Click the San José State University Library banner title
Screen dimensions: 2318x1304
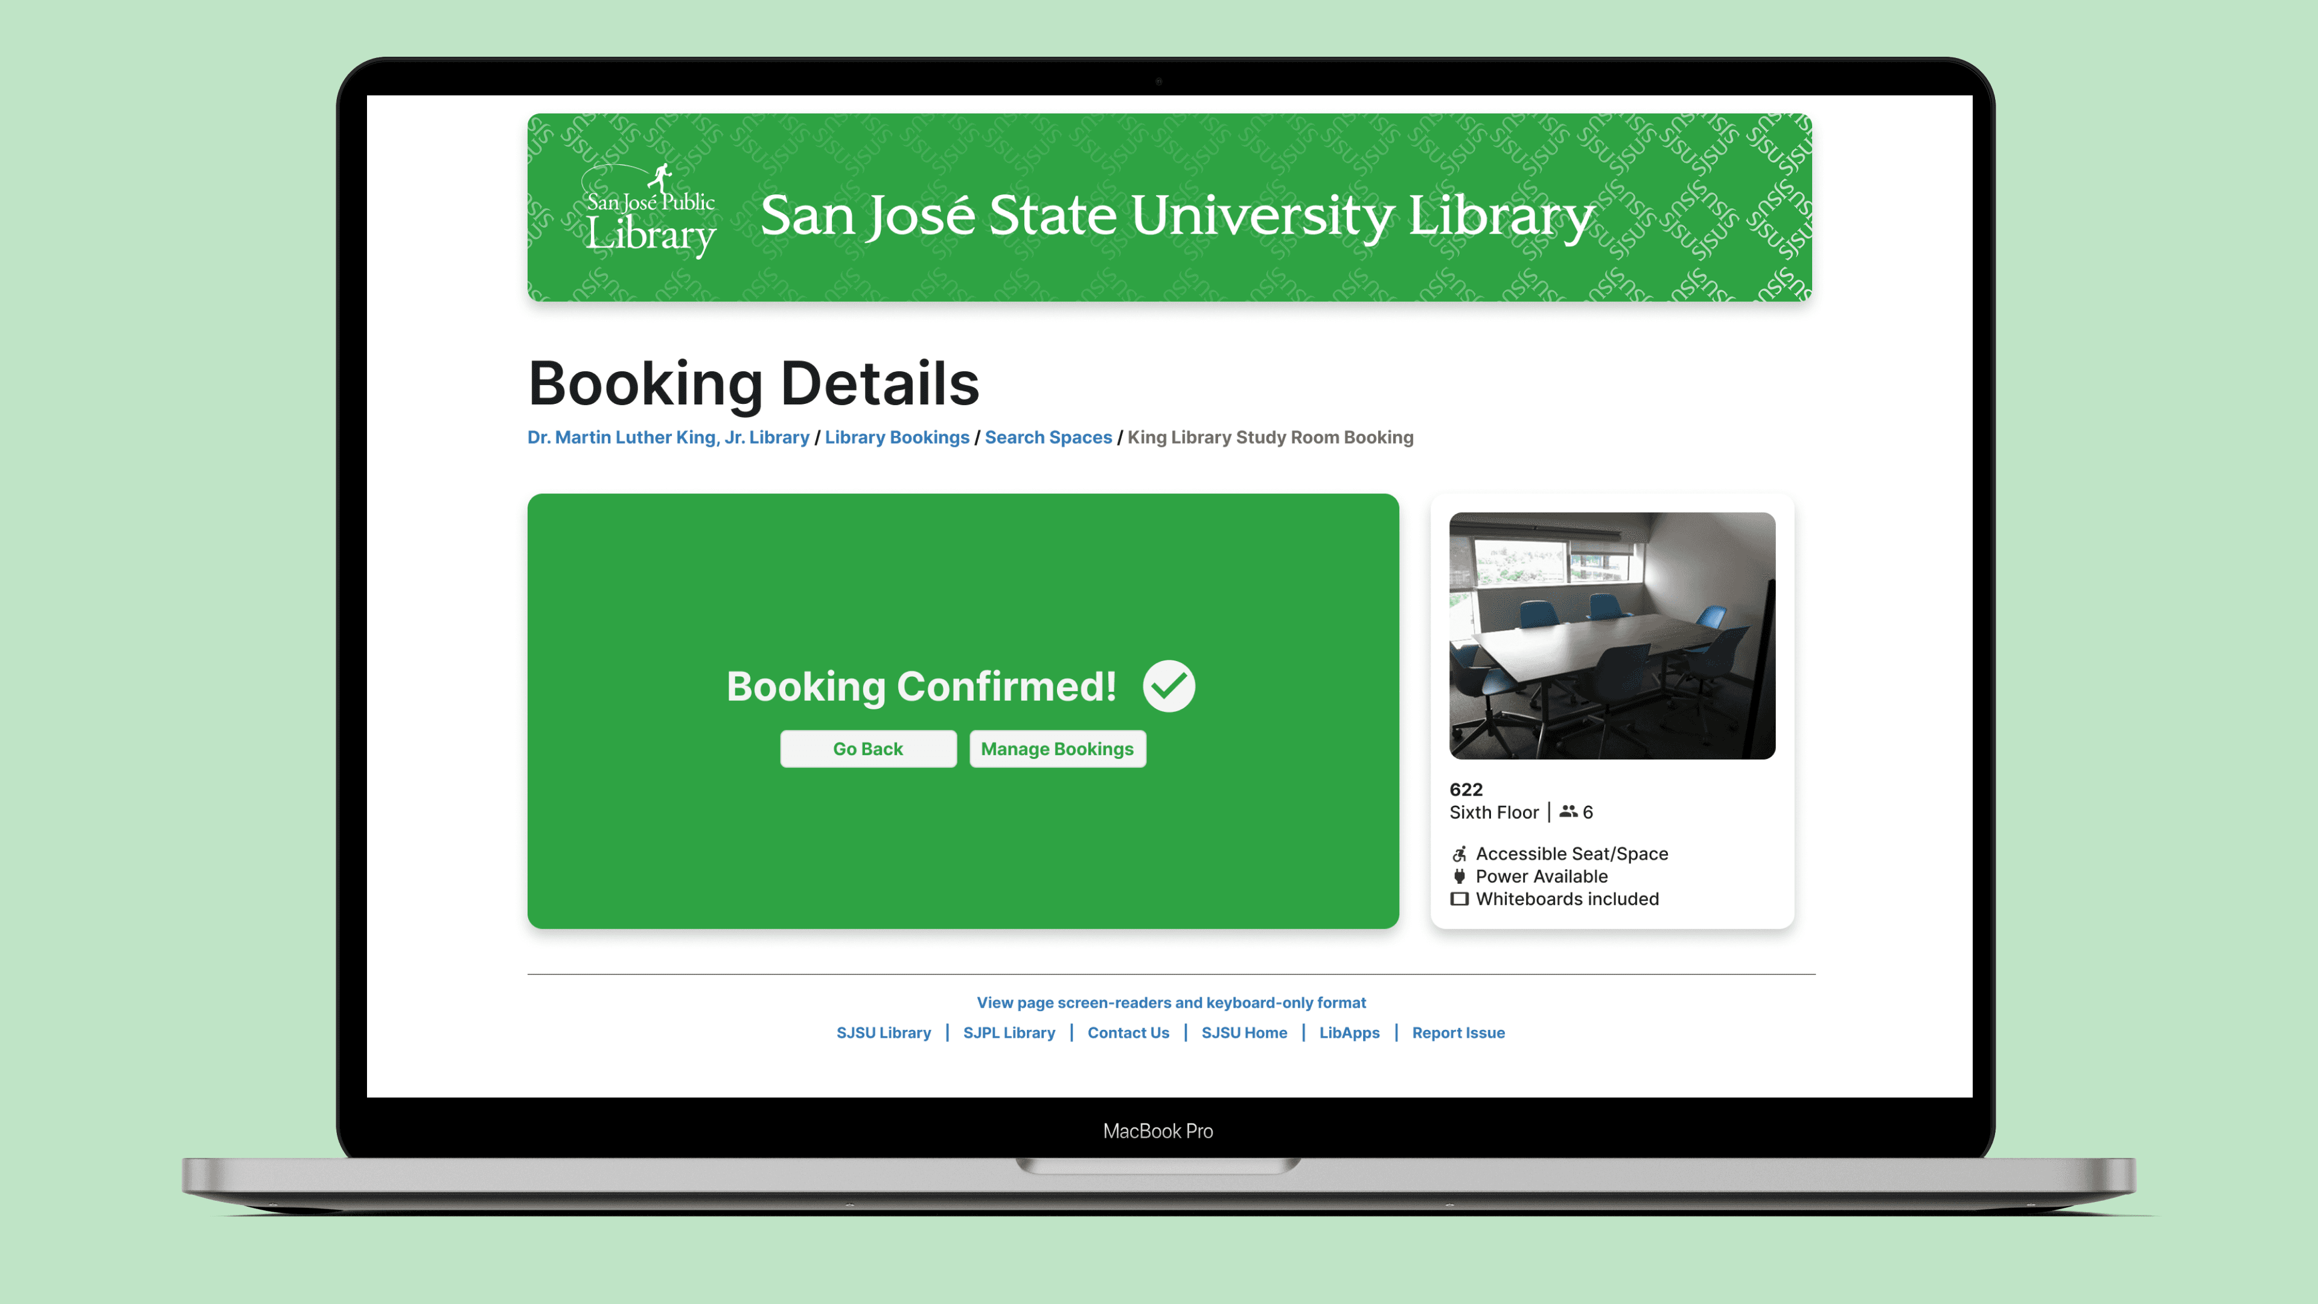click(1177, 216)
